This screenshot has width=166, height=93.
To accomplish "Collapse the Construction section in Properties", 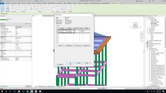I will tap(31, 36).
